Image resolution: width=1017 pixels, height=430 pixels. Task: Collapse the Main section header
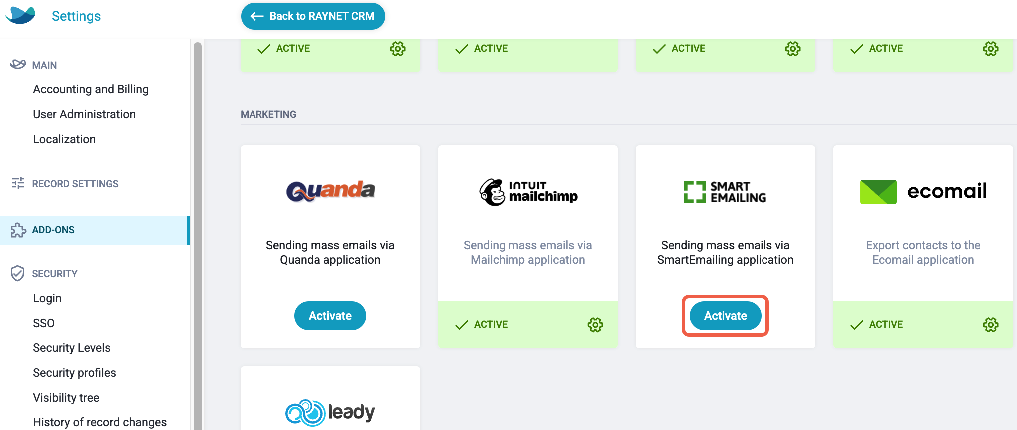coord(44,65)
